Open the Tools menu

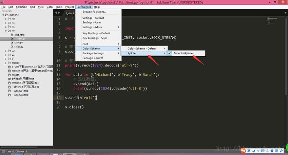59,7
